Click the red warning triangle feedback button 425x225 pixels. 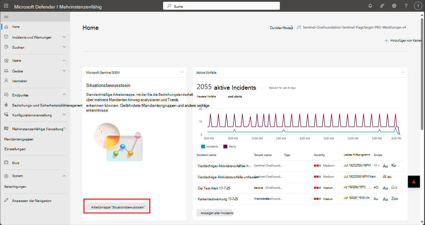click(414, 181)
